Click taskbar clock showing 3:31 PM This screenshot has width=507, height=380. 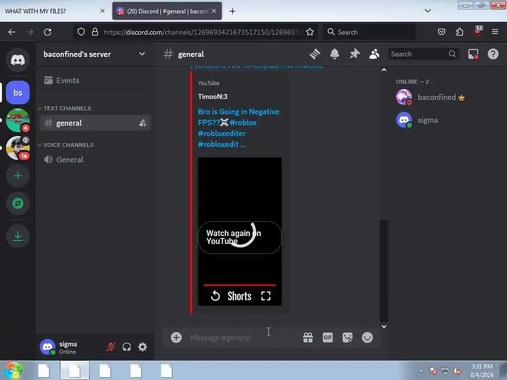pos(482,371)
